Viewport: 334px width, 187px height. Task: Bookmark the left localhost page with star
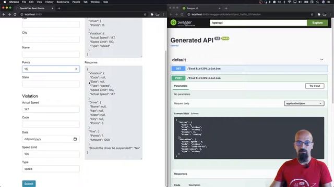[x=145, y=15]
